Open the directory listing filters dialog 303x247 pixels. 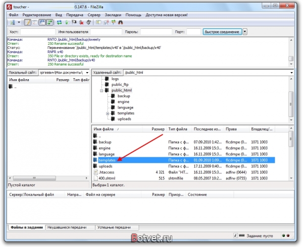98,22
